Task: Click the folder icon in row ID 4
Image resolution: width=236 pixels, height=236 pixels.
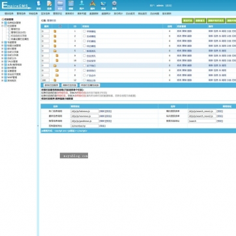Action: coord(55,46)
